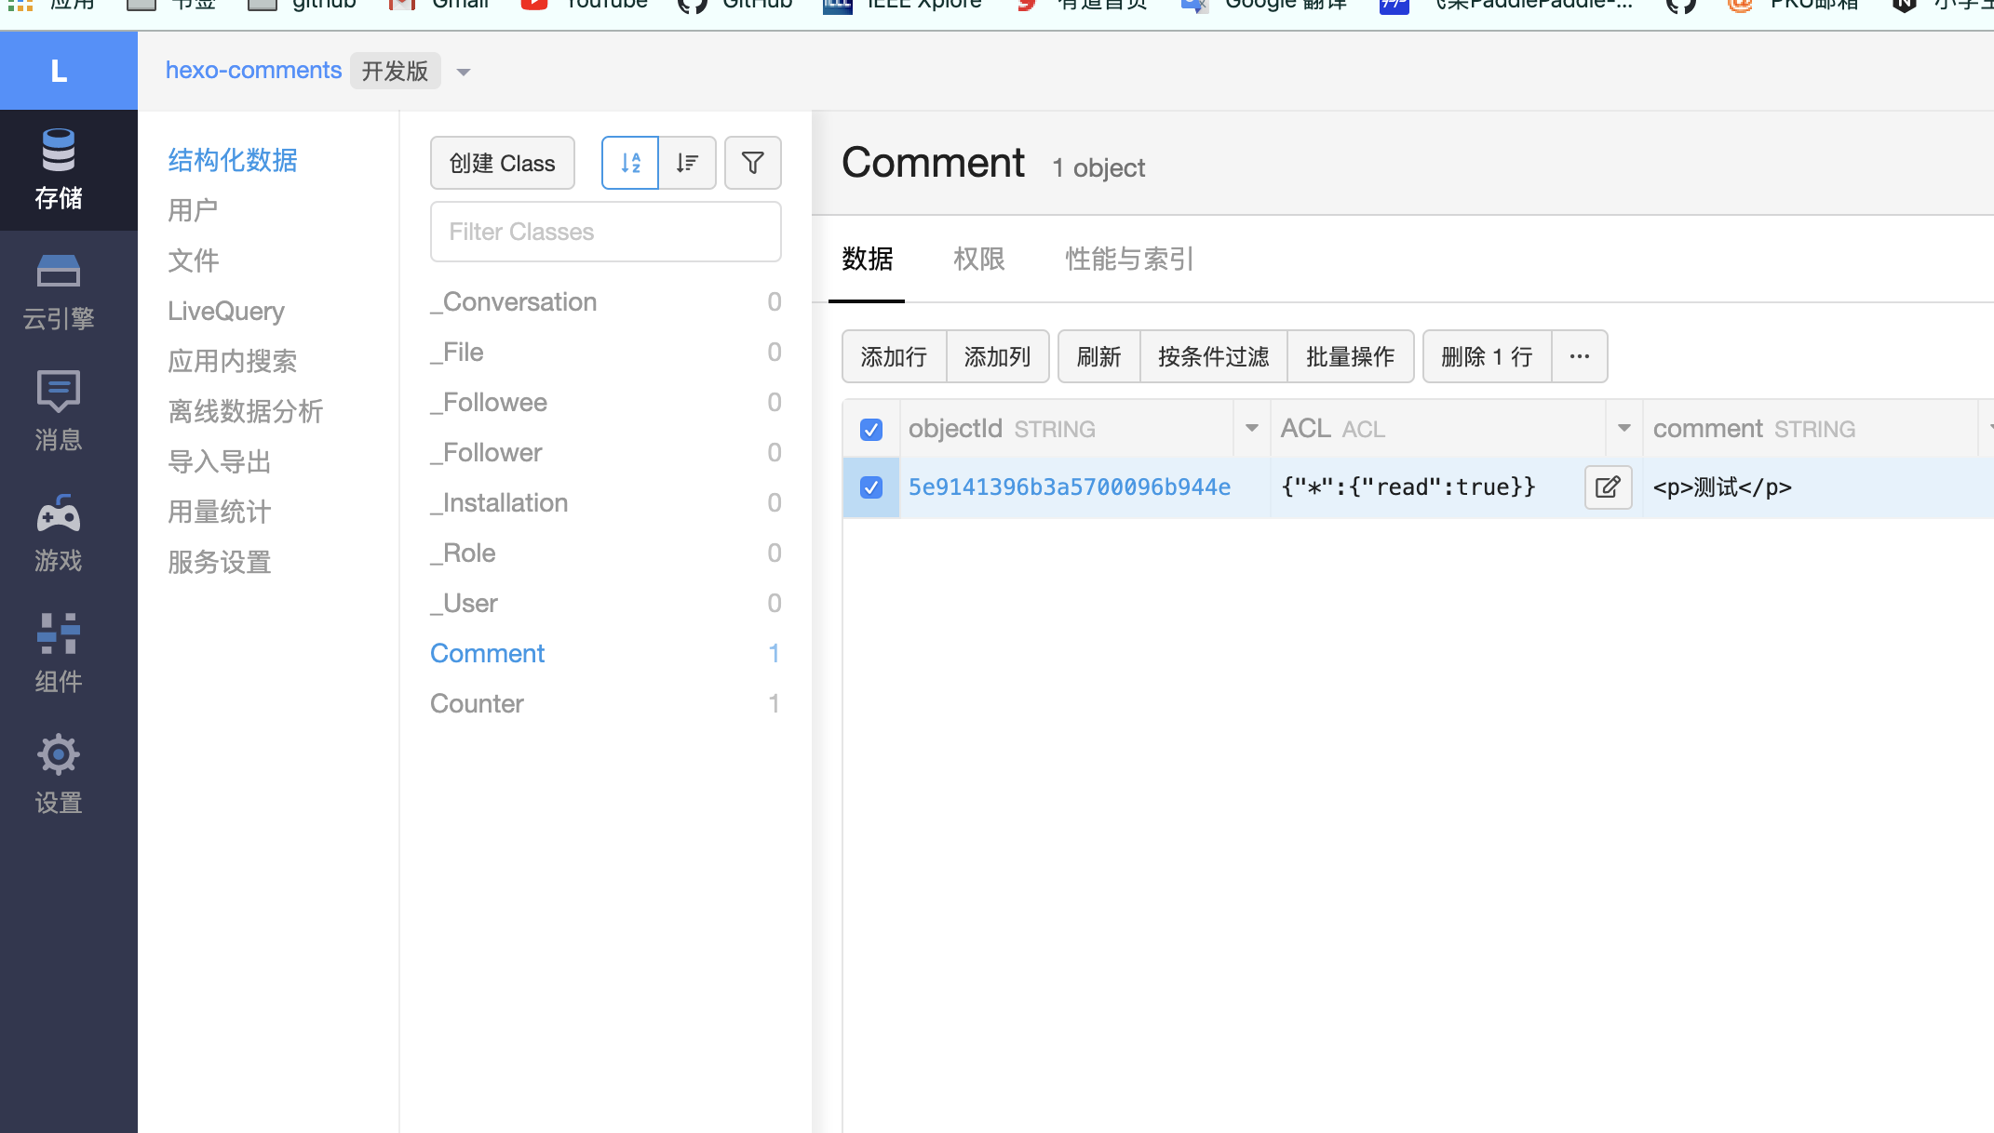This screenshot has height=1133, width=1994.
Task: Open objectId link 5e9141396b3a5700096b944e
Action: pos(1070,487)
